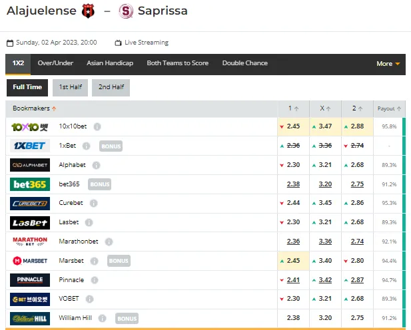Viewport: 411px width, 330px height.
Task: Click William Hill BONUS badge
Action: (x=127, y=319)
